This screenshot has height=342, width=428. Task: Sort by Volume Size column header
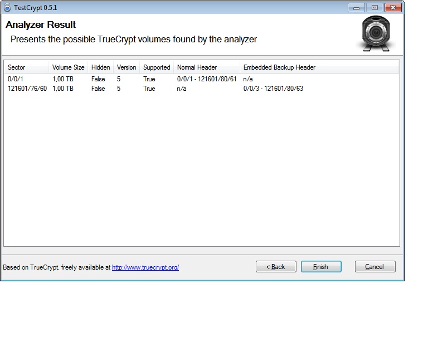pos(68,67)
